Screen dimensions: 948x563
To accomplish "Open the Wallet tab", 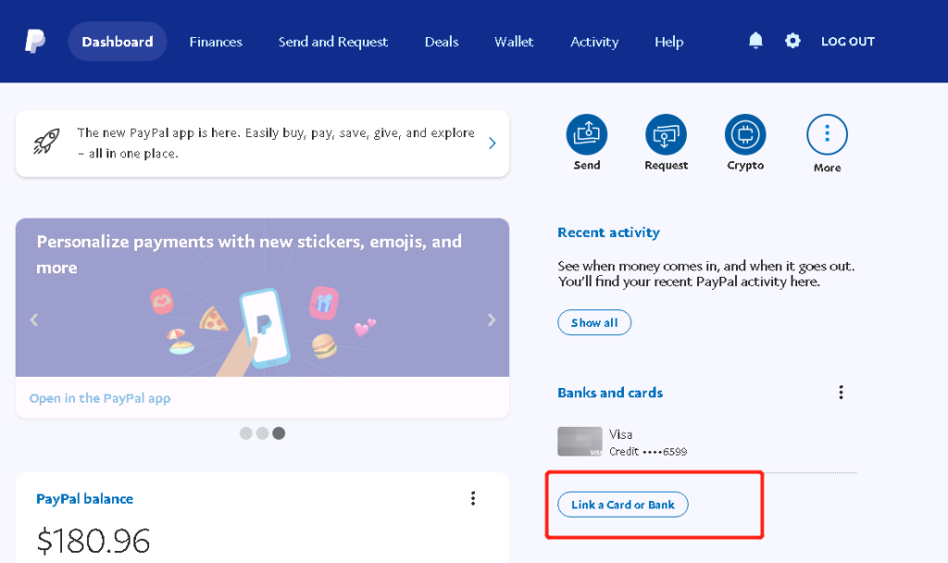I will [514, 42].
